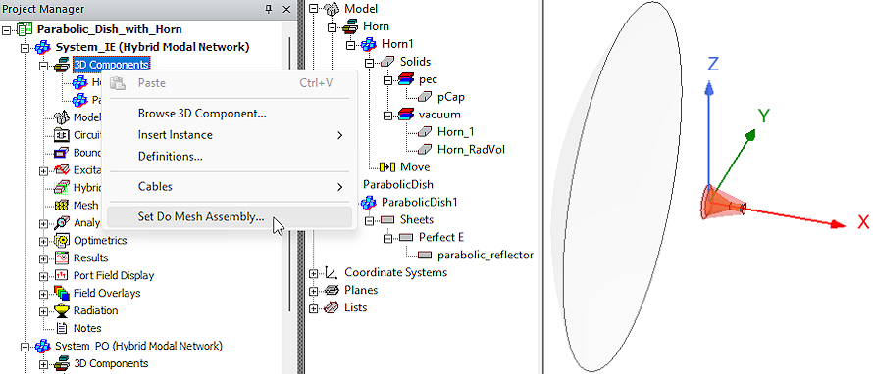Image resolution: width=873 pixels, height=374 pixels.
Task: Select the Perfect E boundary group
Action: tap(441, 237)
